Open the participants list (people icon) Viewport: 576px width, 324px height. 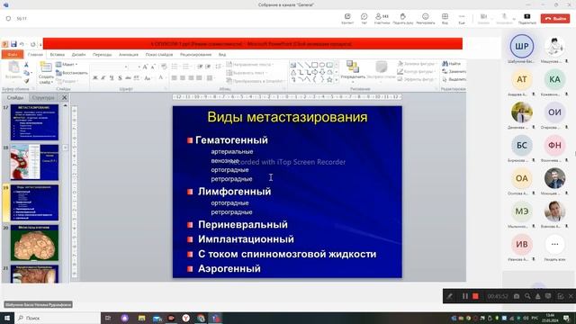coord(382,17)
